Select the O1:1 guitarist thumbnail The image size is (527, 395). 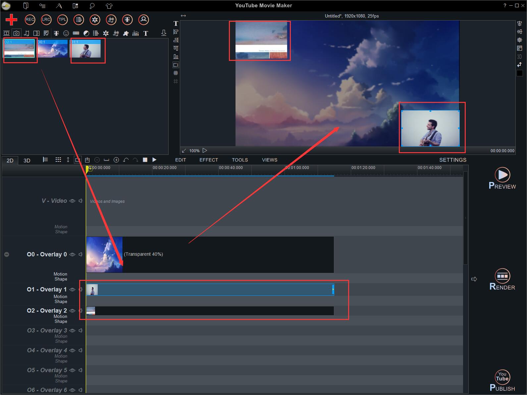pyautogui.click(x=85, y=49)
